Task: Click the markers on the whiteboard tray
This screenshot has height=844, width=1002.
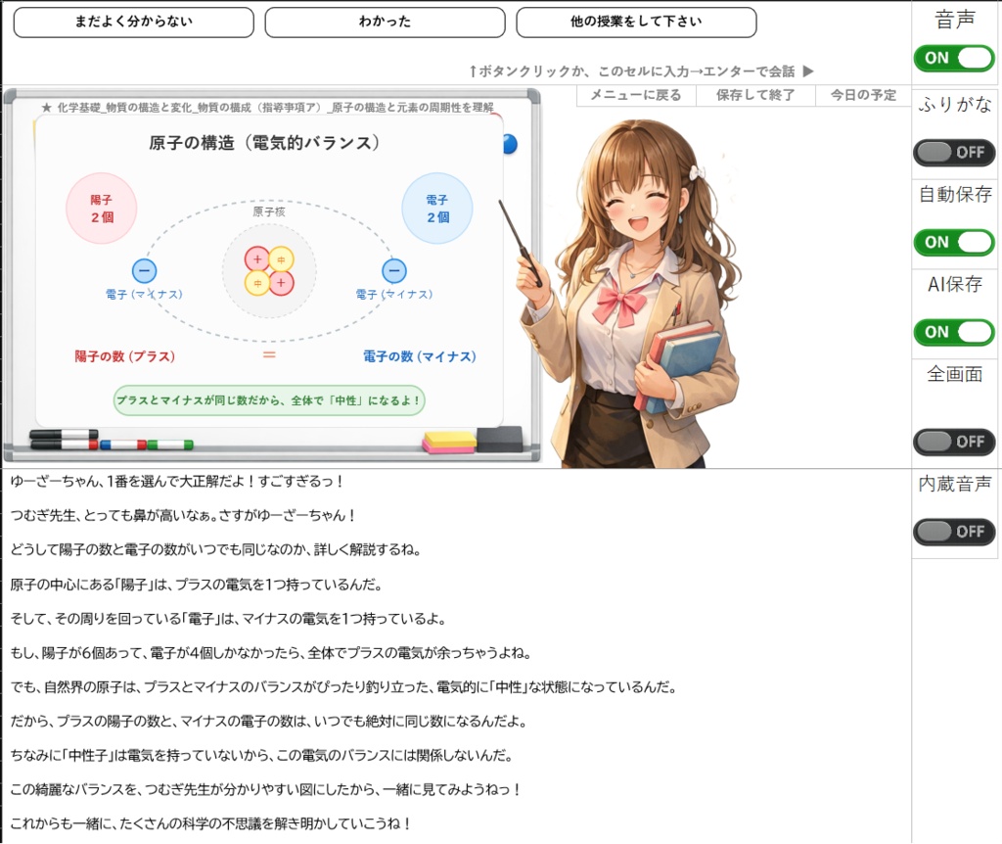Action: 112,441
